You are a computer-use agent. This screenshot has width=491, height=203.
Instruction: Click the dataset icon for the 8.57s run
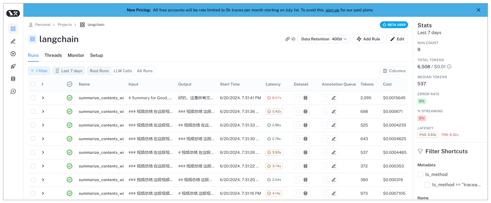305,98
